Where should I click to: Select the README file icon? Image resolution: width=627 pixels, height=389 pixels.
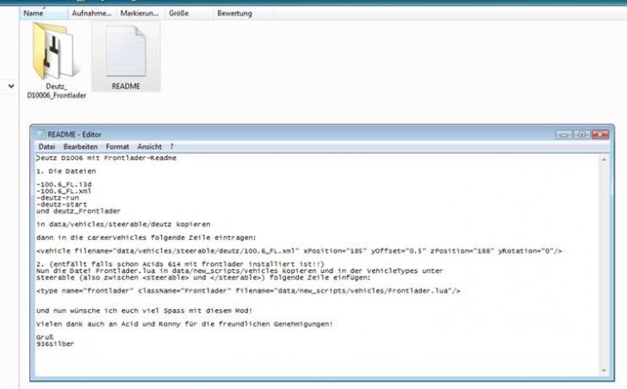[126, 51]
